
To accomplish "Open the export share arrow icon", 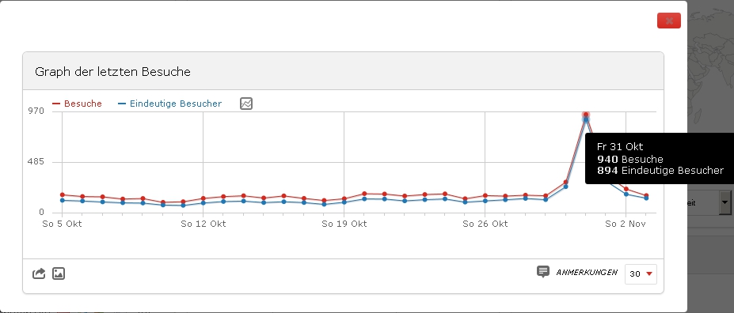I will tap(39, 273).
